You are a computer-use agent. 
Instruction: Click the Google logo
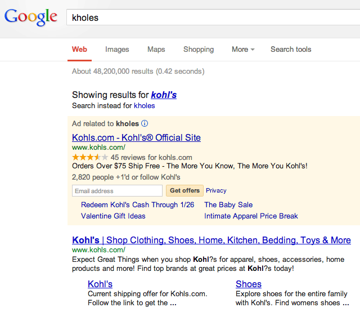[31, 17]
